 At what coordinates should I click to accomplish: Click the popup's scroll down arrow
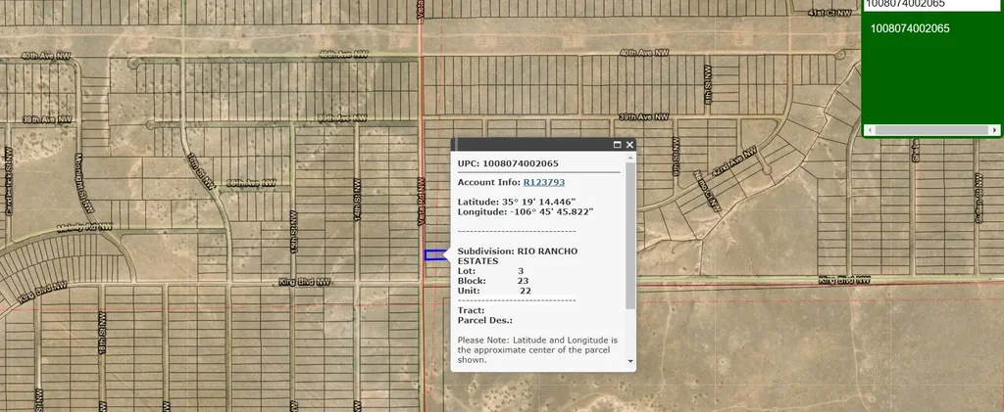click(x=630, y=361)
